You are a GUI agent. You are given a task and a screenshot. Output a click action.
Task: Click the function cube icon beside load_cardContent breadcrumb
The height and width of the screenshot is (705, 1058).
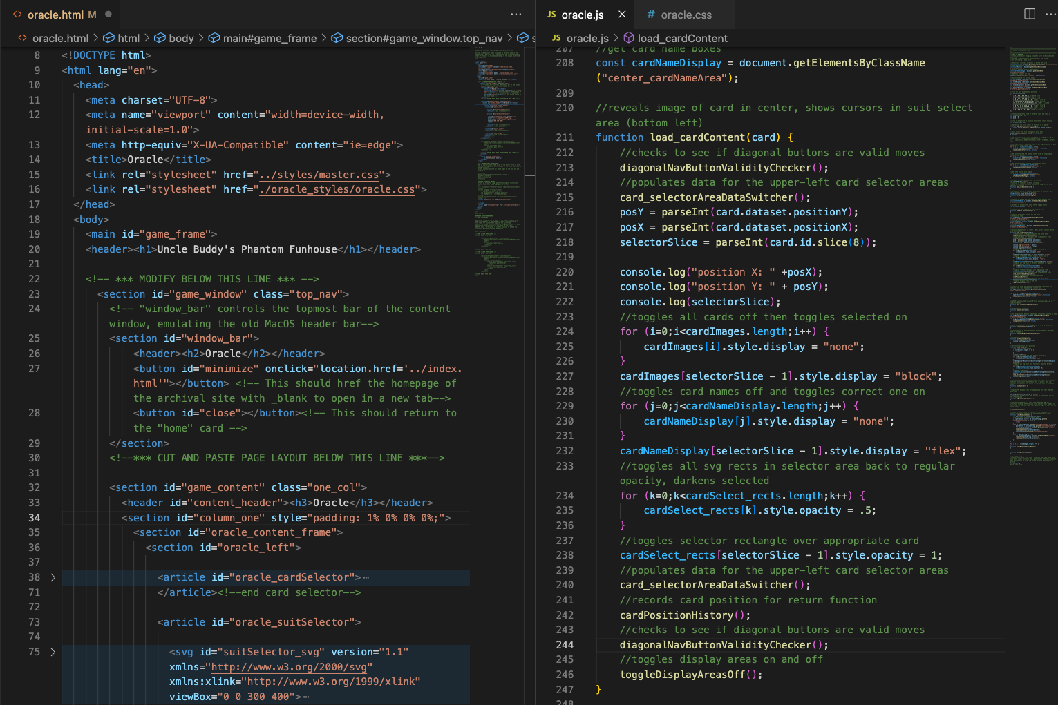point(629,38)
